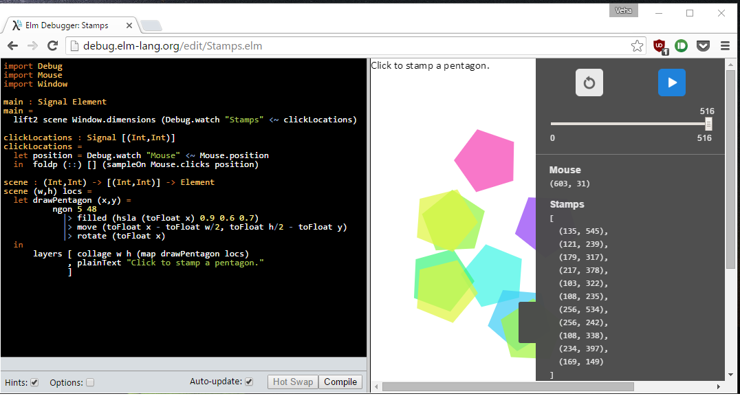Screen dimensions: 740x396
Task: Click the 'import Window' code line
Action: tap(36, 84)
